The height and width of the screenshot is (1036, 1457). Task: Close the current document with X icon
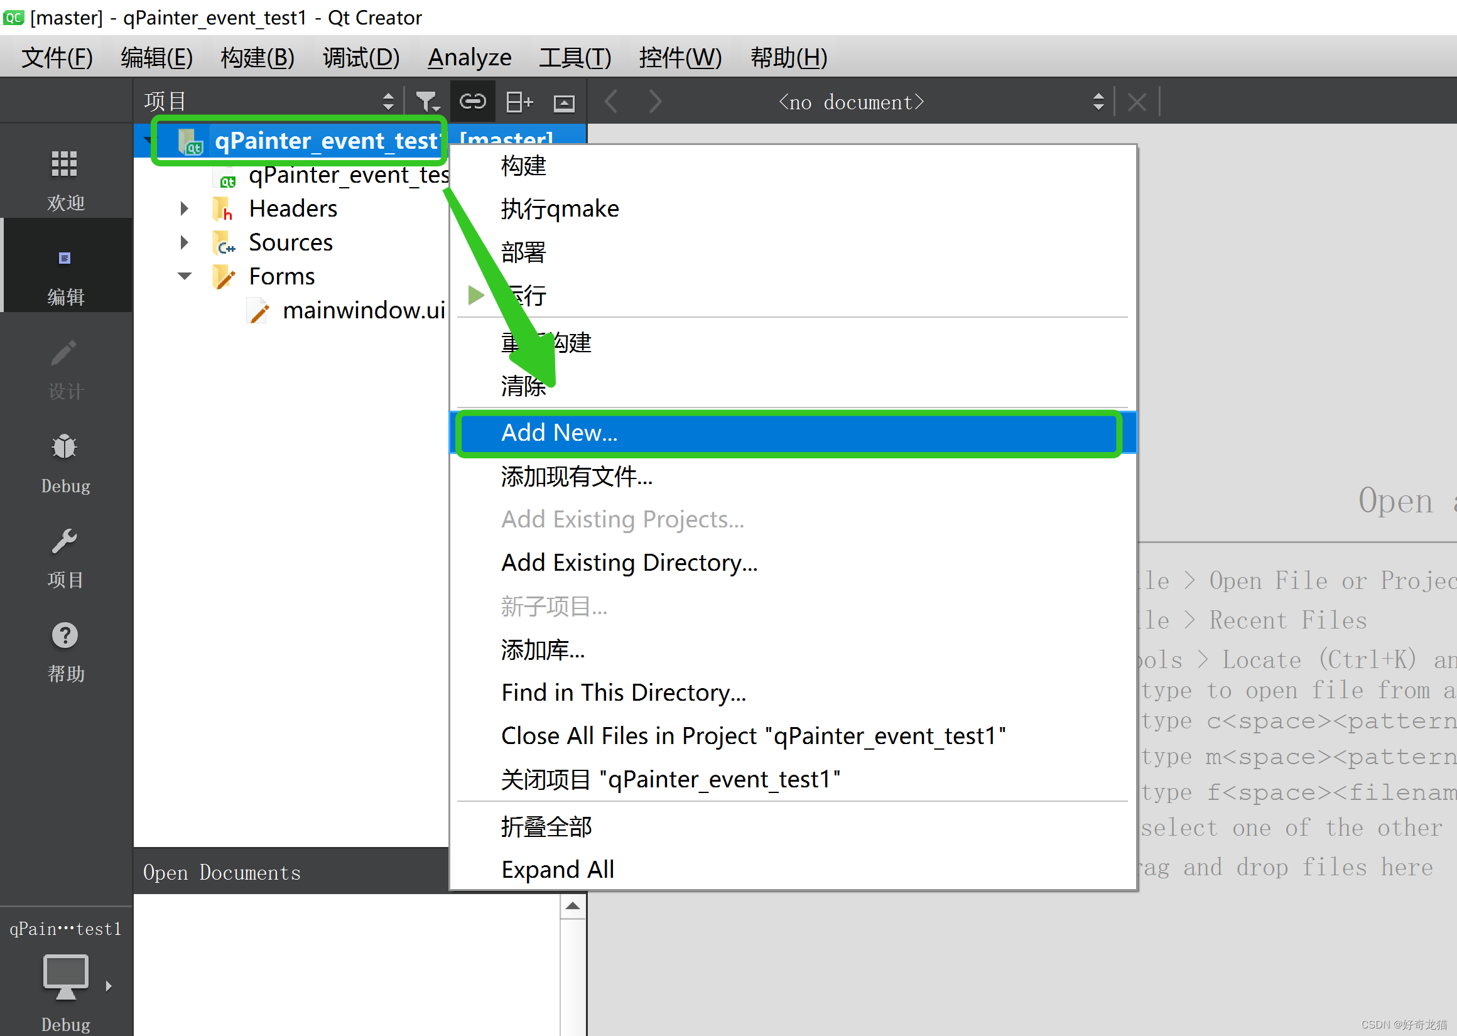pos(1136,102)
